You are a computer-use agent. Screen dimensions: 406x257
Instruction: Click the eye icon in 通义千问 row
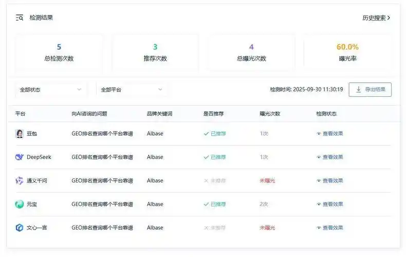(x=319, y=181)
